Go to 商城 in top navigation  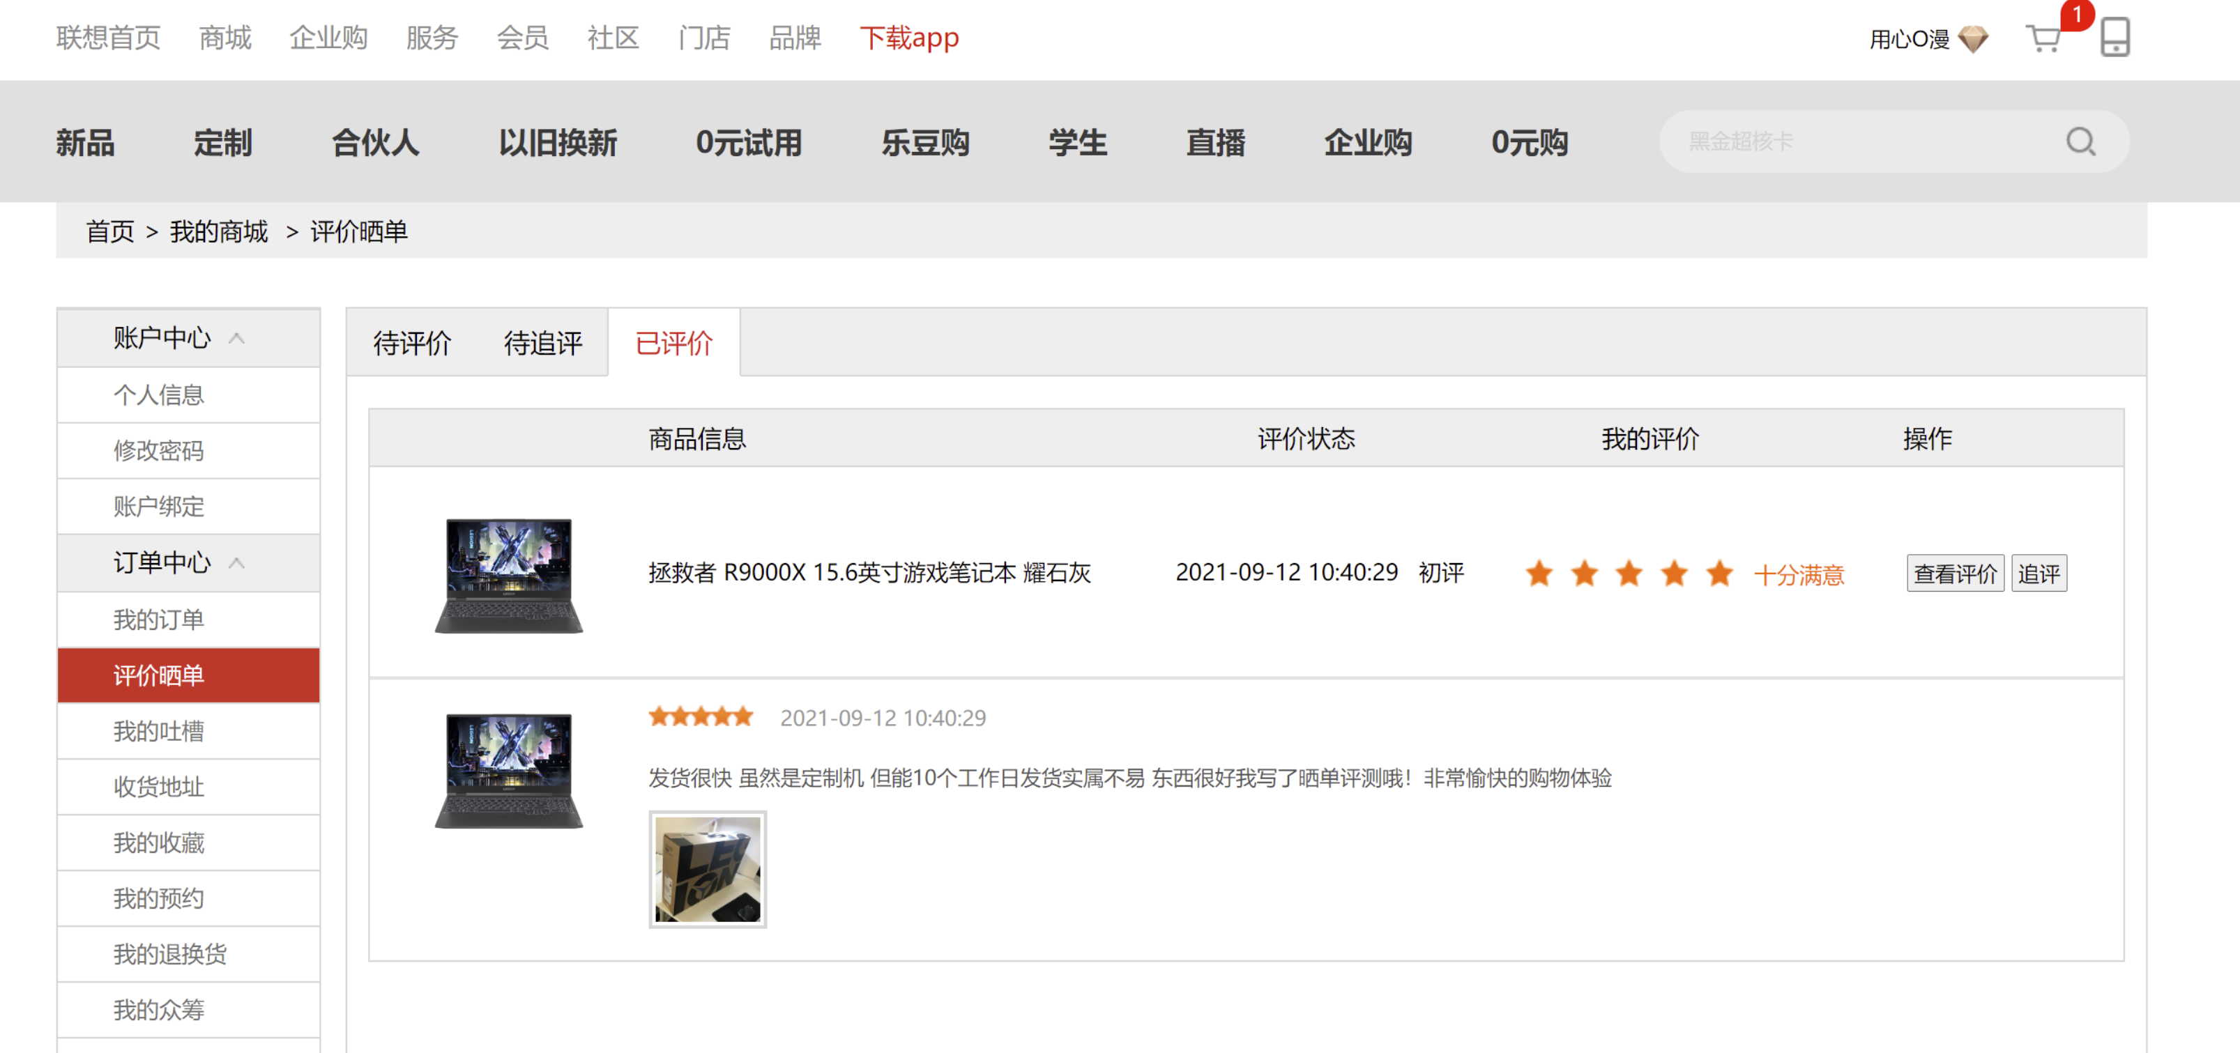pos(225,38)
